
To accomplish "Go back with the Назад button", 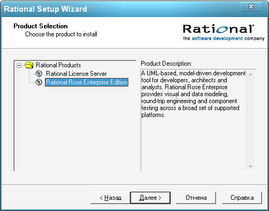I will pyautogui.click(x=110, y=198).
